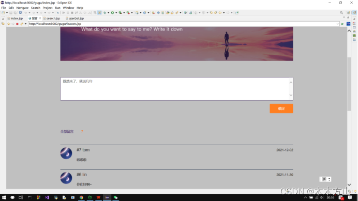
Task: Click the WPS Office taskbar icon
Action: tap(98, 197)
